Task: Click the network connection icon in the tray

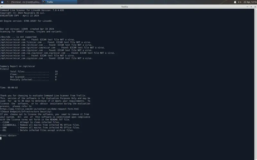Action: pyautogui.click(x=240, y=2)
